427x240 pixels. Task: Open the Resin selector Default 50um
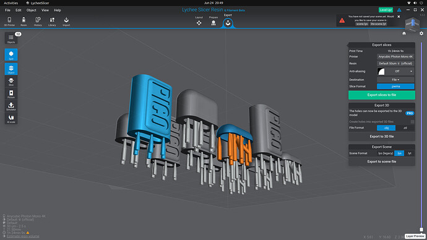click(395, 63)
